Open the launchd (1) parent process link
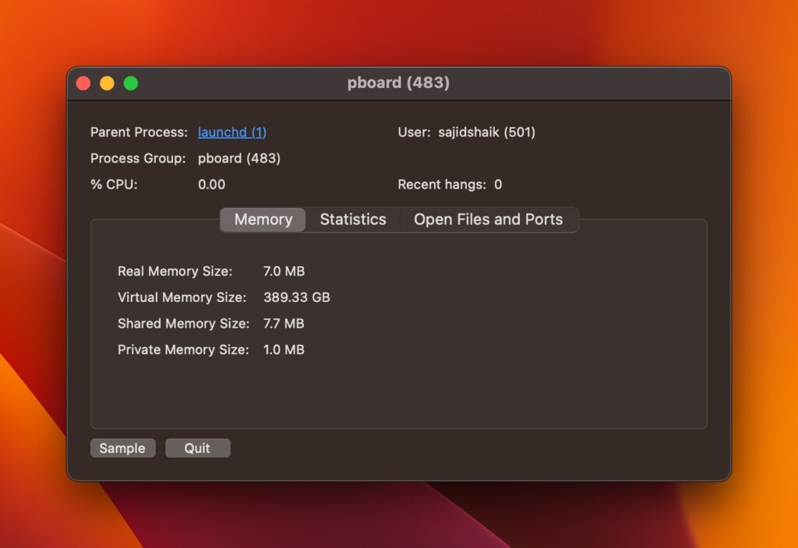 coord(232,132)
